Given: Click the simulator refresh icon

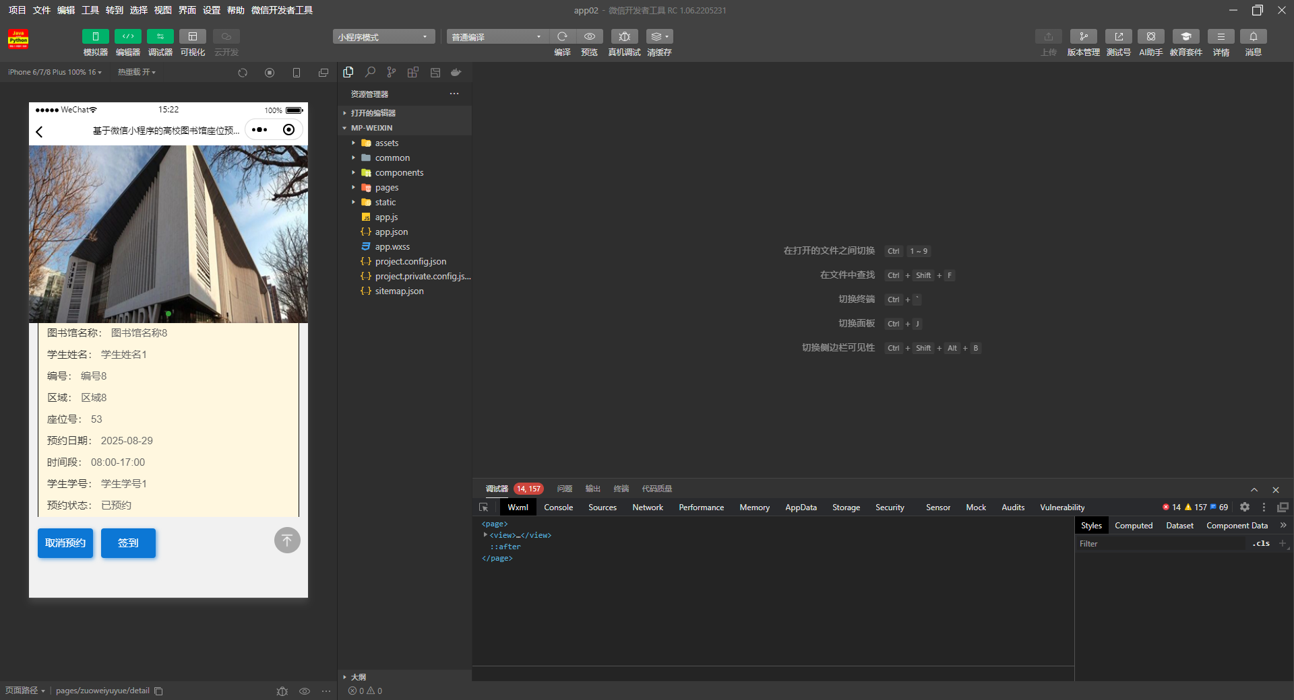Looking at the screenshot, I should point(243,73).
